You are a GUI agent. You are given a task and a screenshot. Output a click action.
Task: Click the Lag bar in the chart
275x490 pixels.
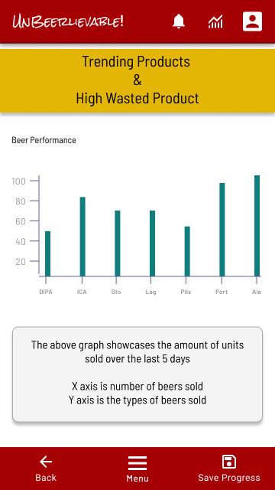(153, 243)
